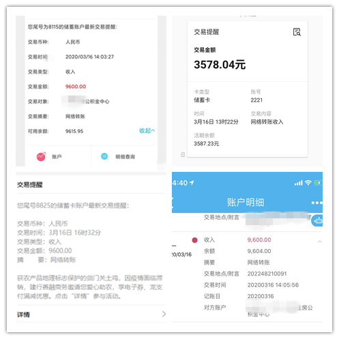Select the 尾号为8115 reminder header line

pyautogui.click(x=72, y=27)
